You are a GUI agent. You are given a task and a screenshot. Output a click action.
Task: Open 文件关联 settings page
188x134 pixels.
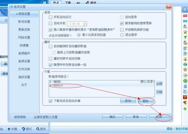tap(24, 69)
